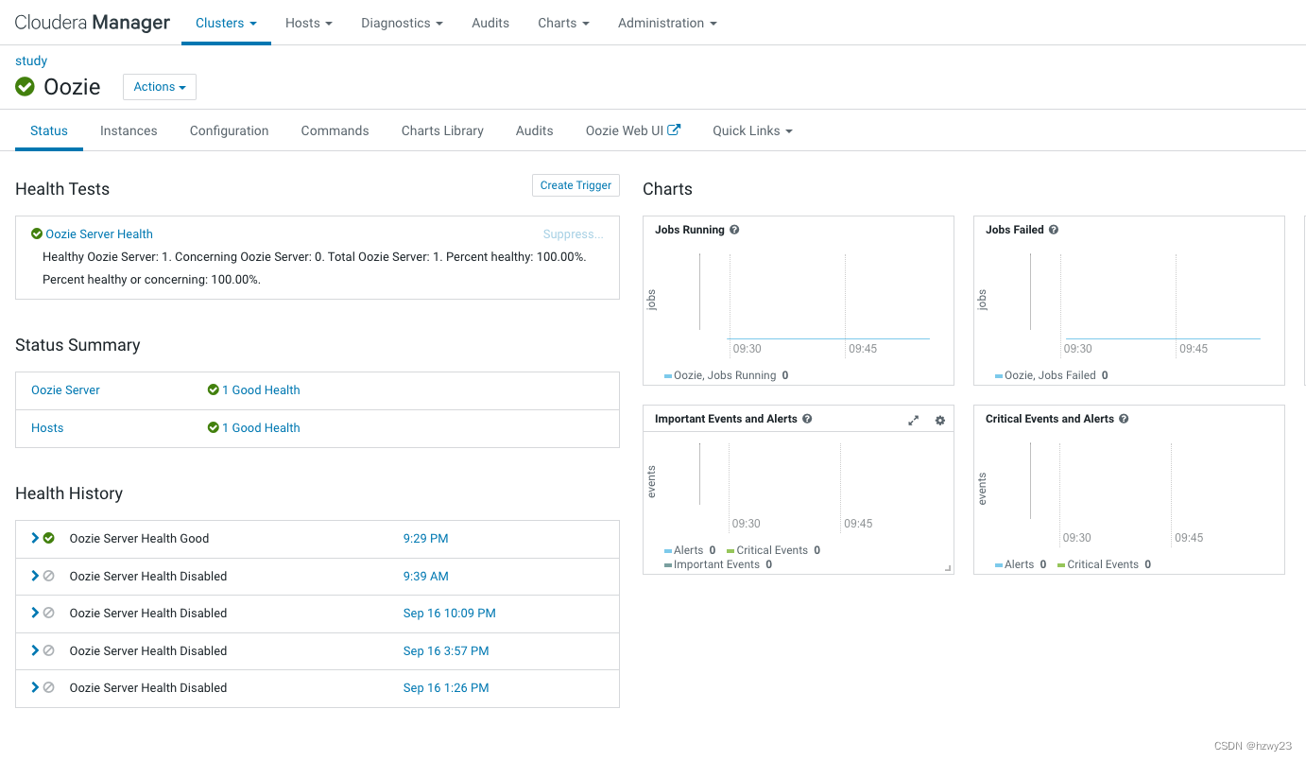
Task: Expand the Sep 16 10:09 PM history entry
Action: click(x=35, y=613)
